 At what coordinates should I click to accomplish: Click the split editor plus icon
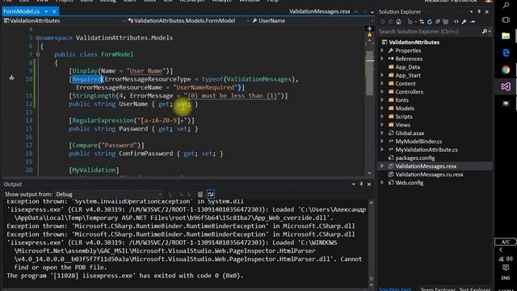(369, 29)
